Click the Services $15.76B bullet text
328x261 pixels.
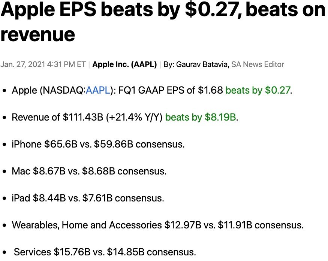click(105, 252)
